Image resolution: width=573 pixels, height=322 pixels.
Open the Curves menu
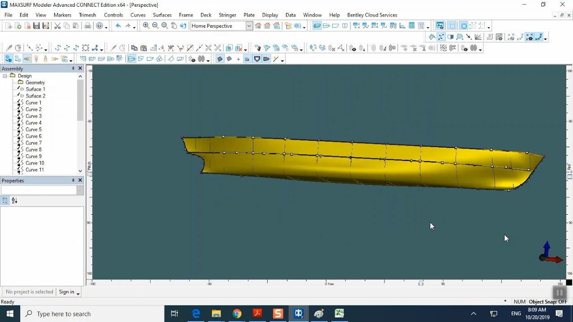138,15
